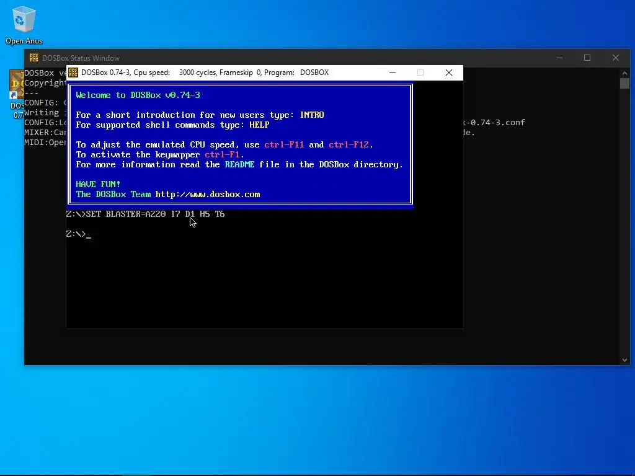
Task: Click the Status Window scrollbar thumb
Action: tap(624, 84)
